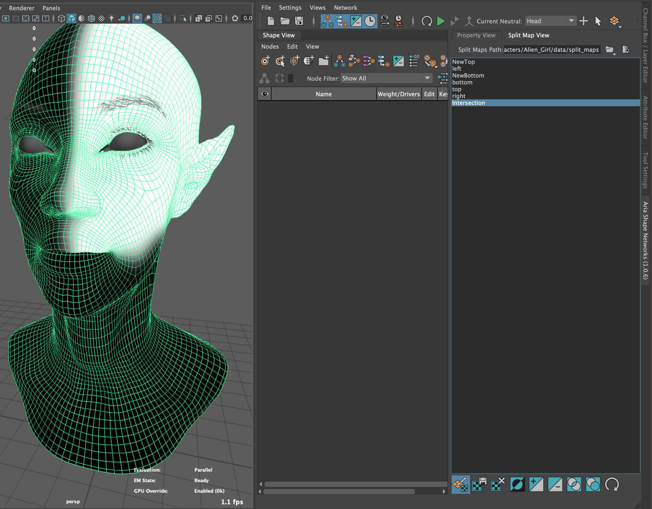Click the add half-split node icon

(295, 61)
